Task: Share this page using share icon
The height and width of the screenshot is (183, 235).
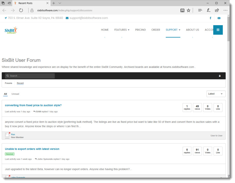Action: pos(217,10)
